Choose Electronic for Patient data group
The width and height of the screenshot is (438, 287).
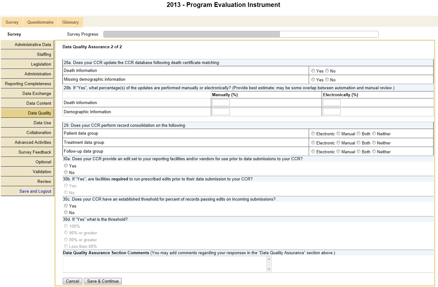313,134
